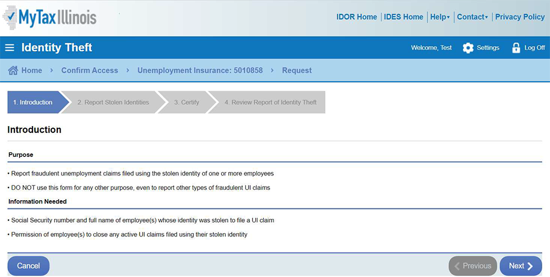Click the Home house icon in breadcrumb

click(13, 70)
